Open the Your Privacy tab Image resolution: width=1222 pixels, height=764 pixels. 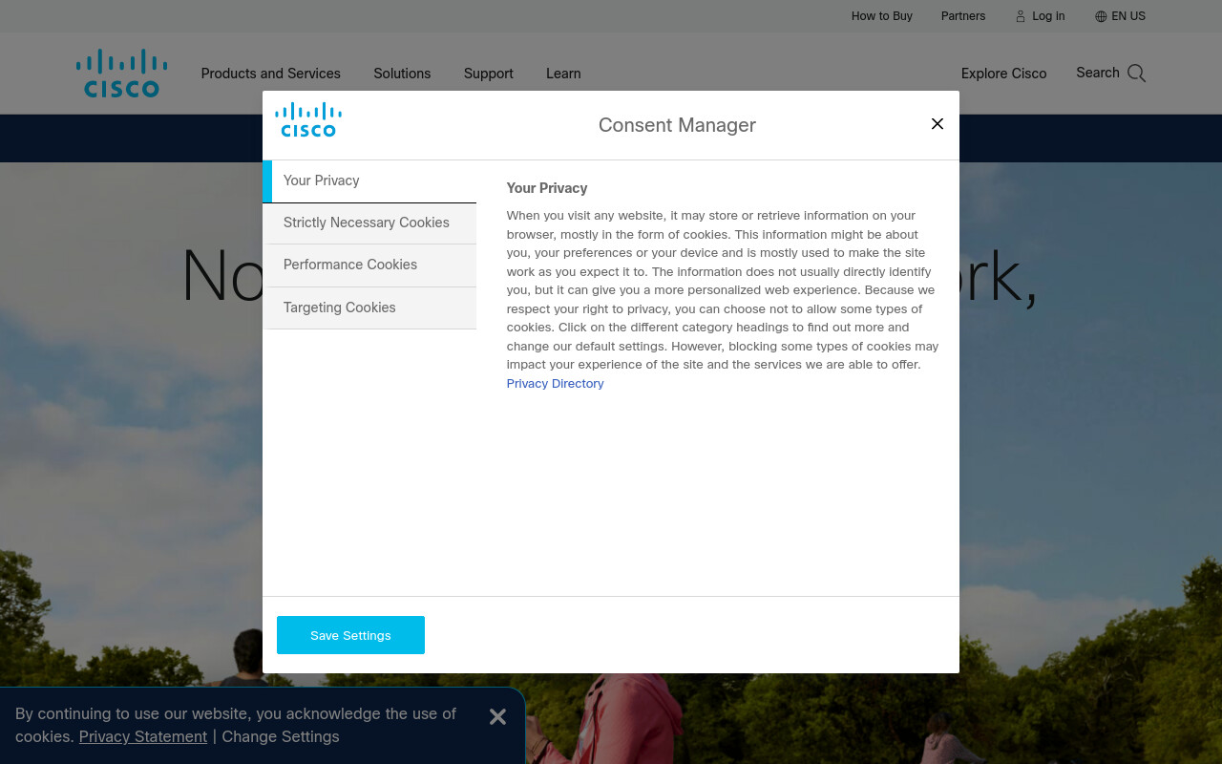point(369,180)
